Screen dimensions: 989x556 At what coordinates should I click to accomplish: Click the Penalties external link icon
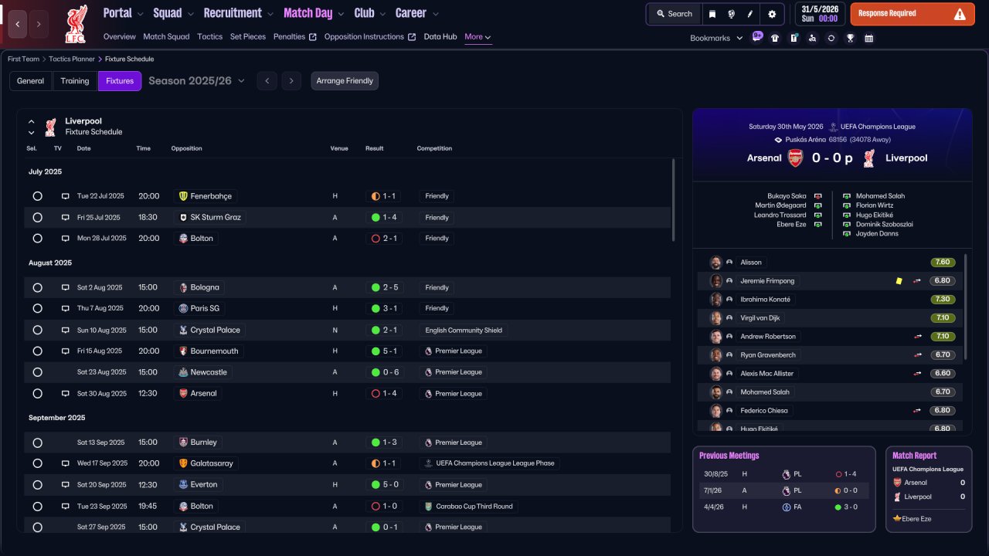coord(312,37)
